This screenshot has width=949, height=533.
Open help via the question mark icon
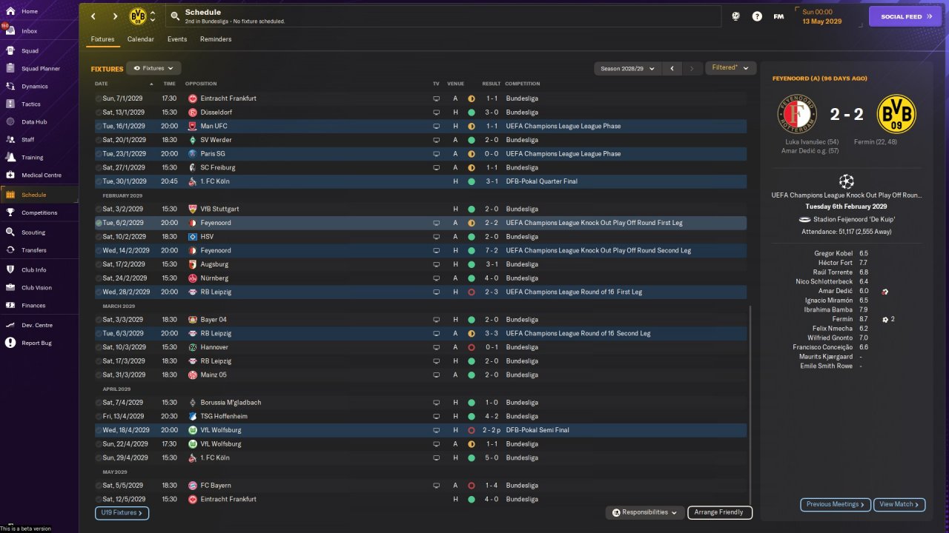point(757,16)
